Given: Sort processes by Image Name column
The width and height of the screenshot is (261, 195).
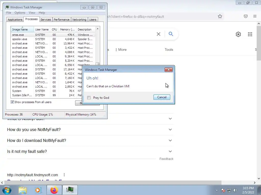Looking at the screenshot, I should click(22, 29).
